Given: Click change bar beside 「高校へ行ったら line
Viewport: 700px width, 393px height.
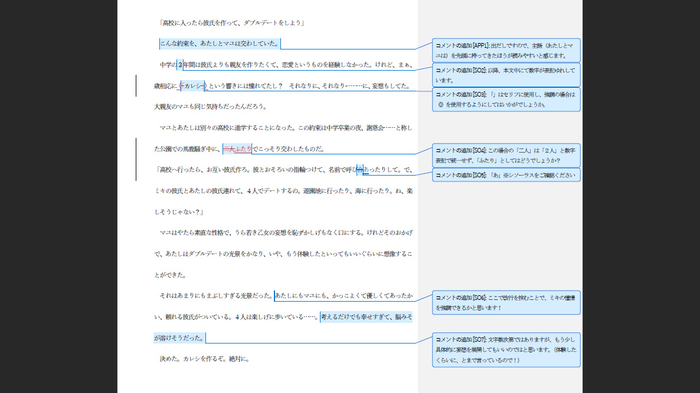Looking at the screenshot, I should pyautogui.click(x=136, y=170).
